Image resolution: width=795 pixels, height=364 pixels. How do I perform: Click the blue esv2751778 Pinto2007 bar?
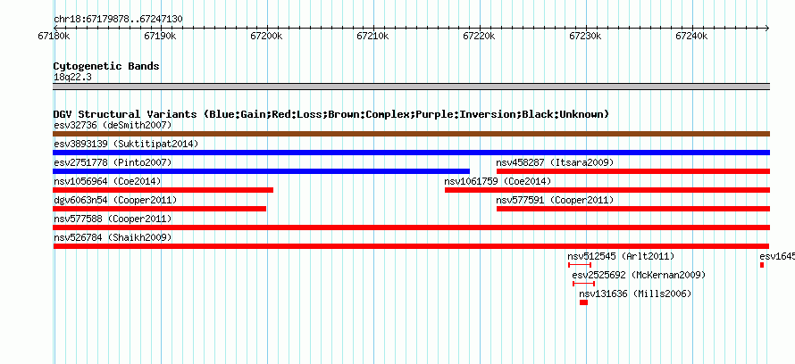click(x=261, y=171)
